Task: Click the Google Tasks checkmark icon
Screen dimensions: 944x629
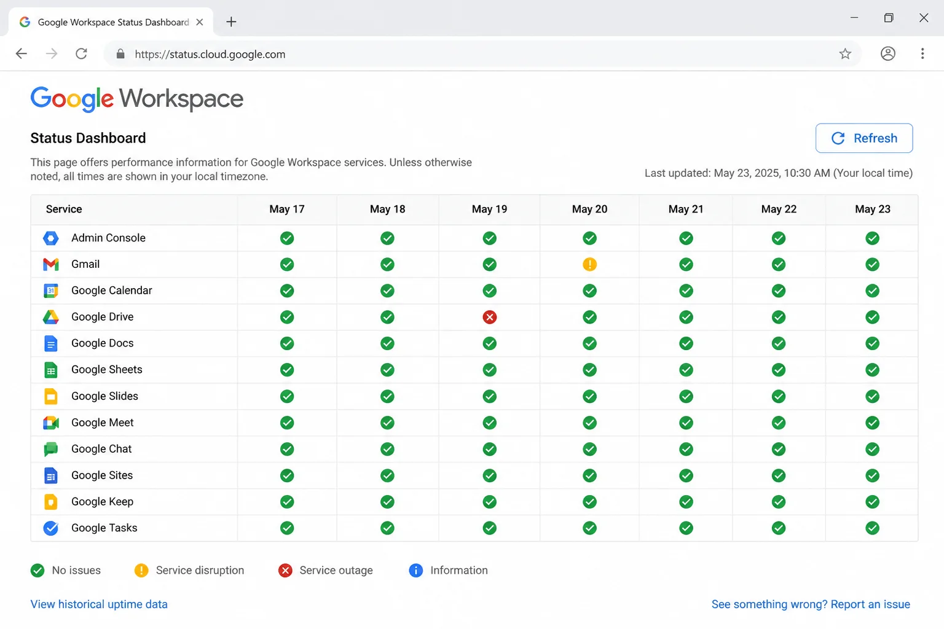Action: click(x=51, y=528)
